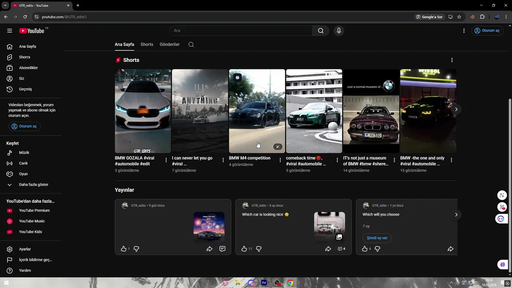Click the search magnifier button
The height and width of the screenshot is (288, 512).
(321, 31)
